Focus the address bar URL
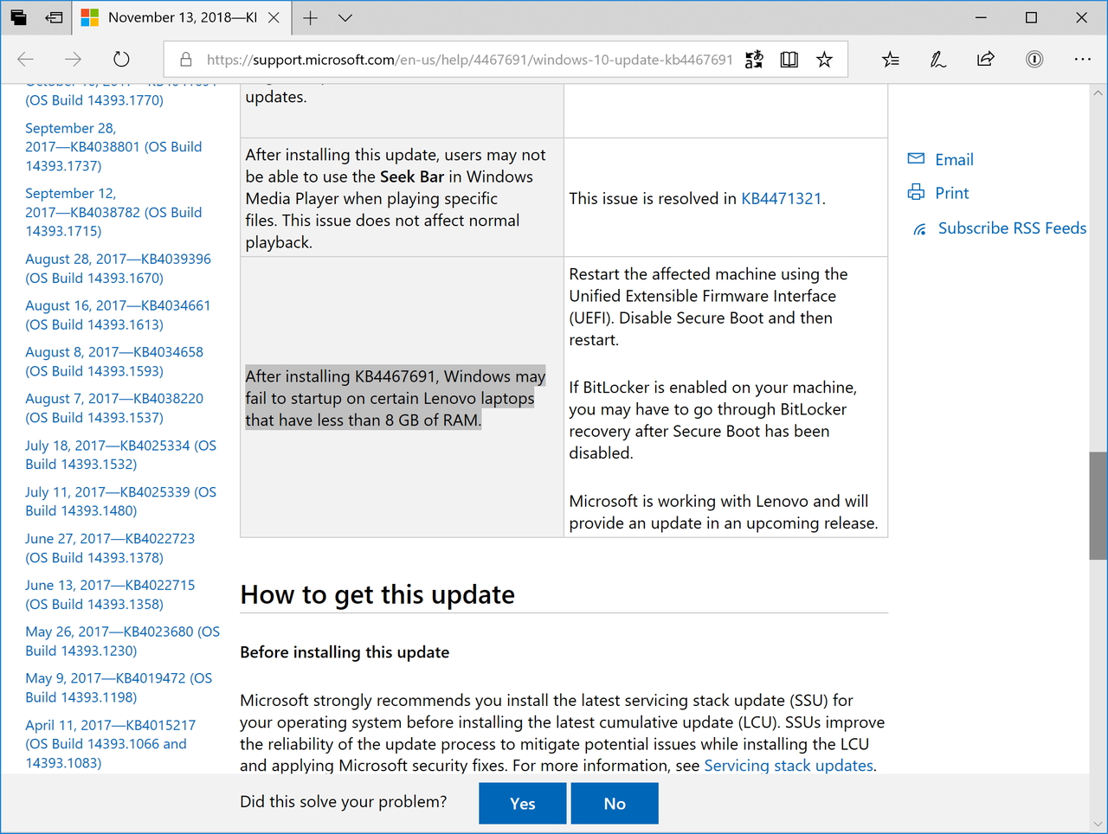Image resolution: width=1108 pixels, height=834 pixels. click(469, 60)
